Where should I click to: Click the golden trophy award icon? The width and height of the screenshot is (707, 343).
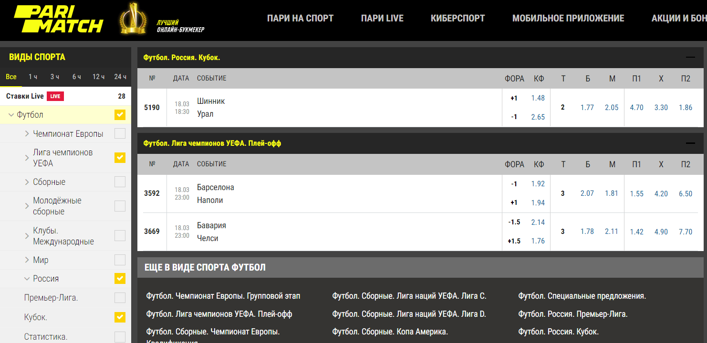pos(133,19)
